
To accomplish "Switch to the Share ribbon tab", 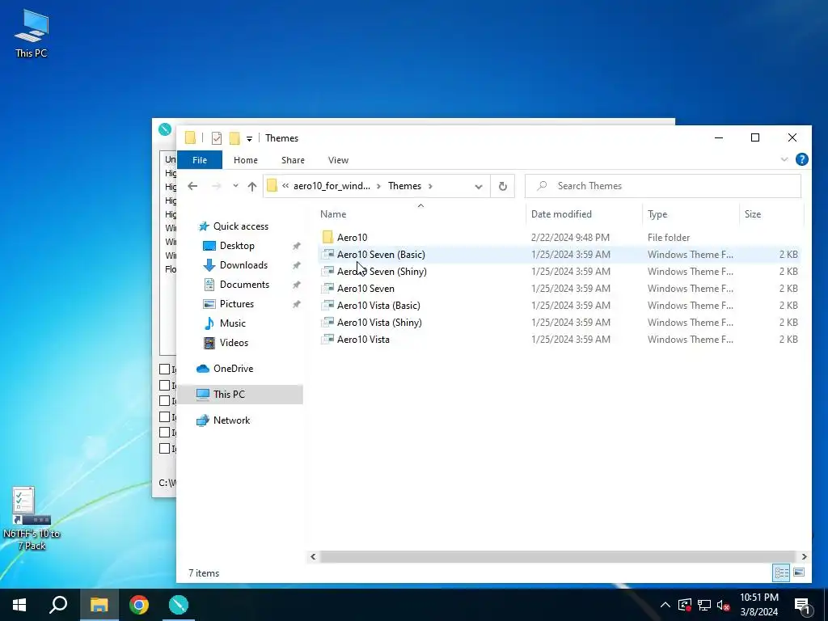I will tap(293, 160).
